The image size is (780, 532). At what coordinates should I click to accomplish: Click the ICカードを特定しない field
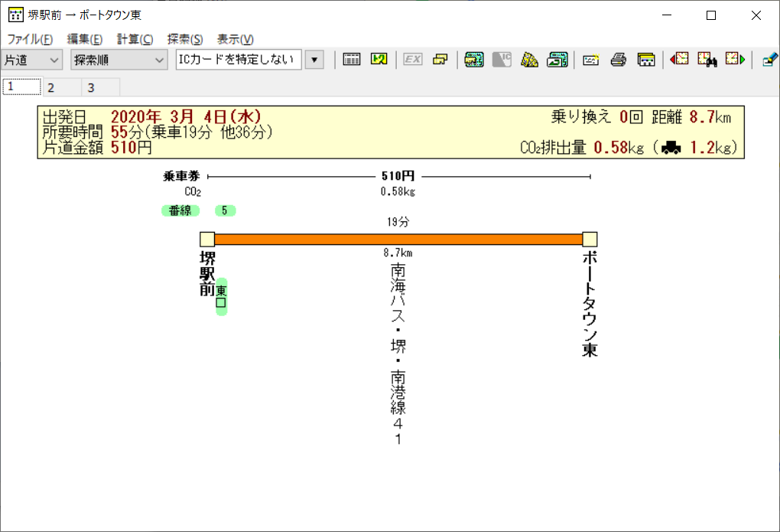pyautogui.click(x=239, y=60)
